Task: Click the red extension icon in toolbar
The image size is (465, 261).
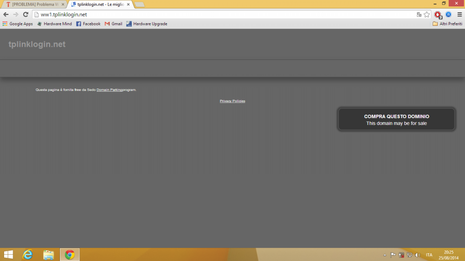Action: [x=438, y=15]
